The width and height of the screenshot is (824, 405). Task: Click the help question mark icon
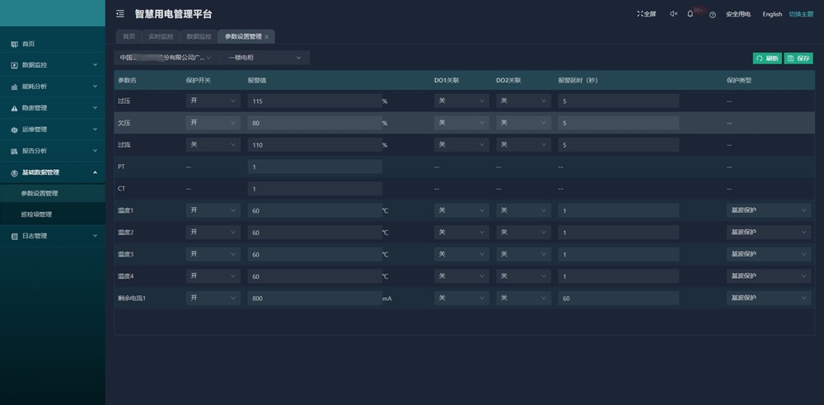pyautogui.click(x=712, y=15)
